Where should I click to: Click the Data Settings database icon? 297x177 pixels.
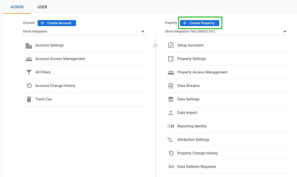[x=171, y=99]
